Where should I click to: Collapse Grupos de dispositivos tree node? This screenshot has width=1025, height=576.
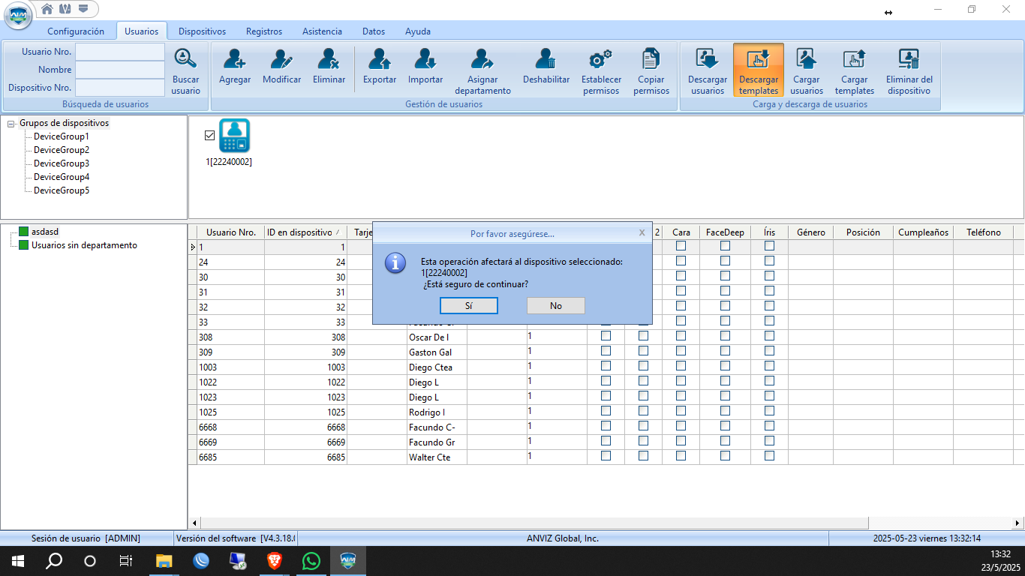coord(11,123)
